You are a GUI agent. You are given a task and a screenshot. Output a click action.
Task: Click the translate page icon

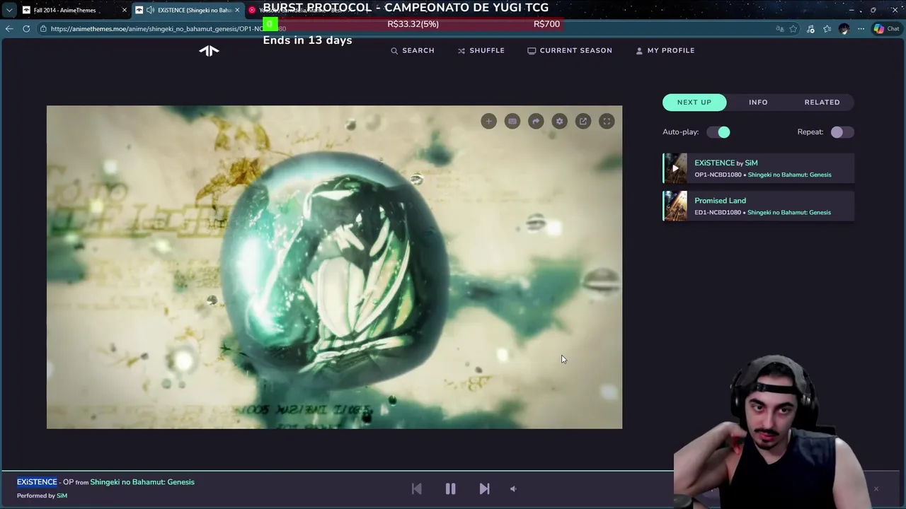point(779,29)
